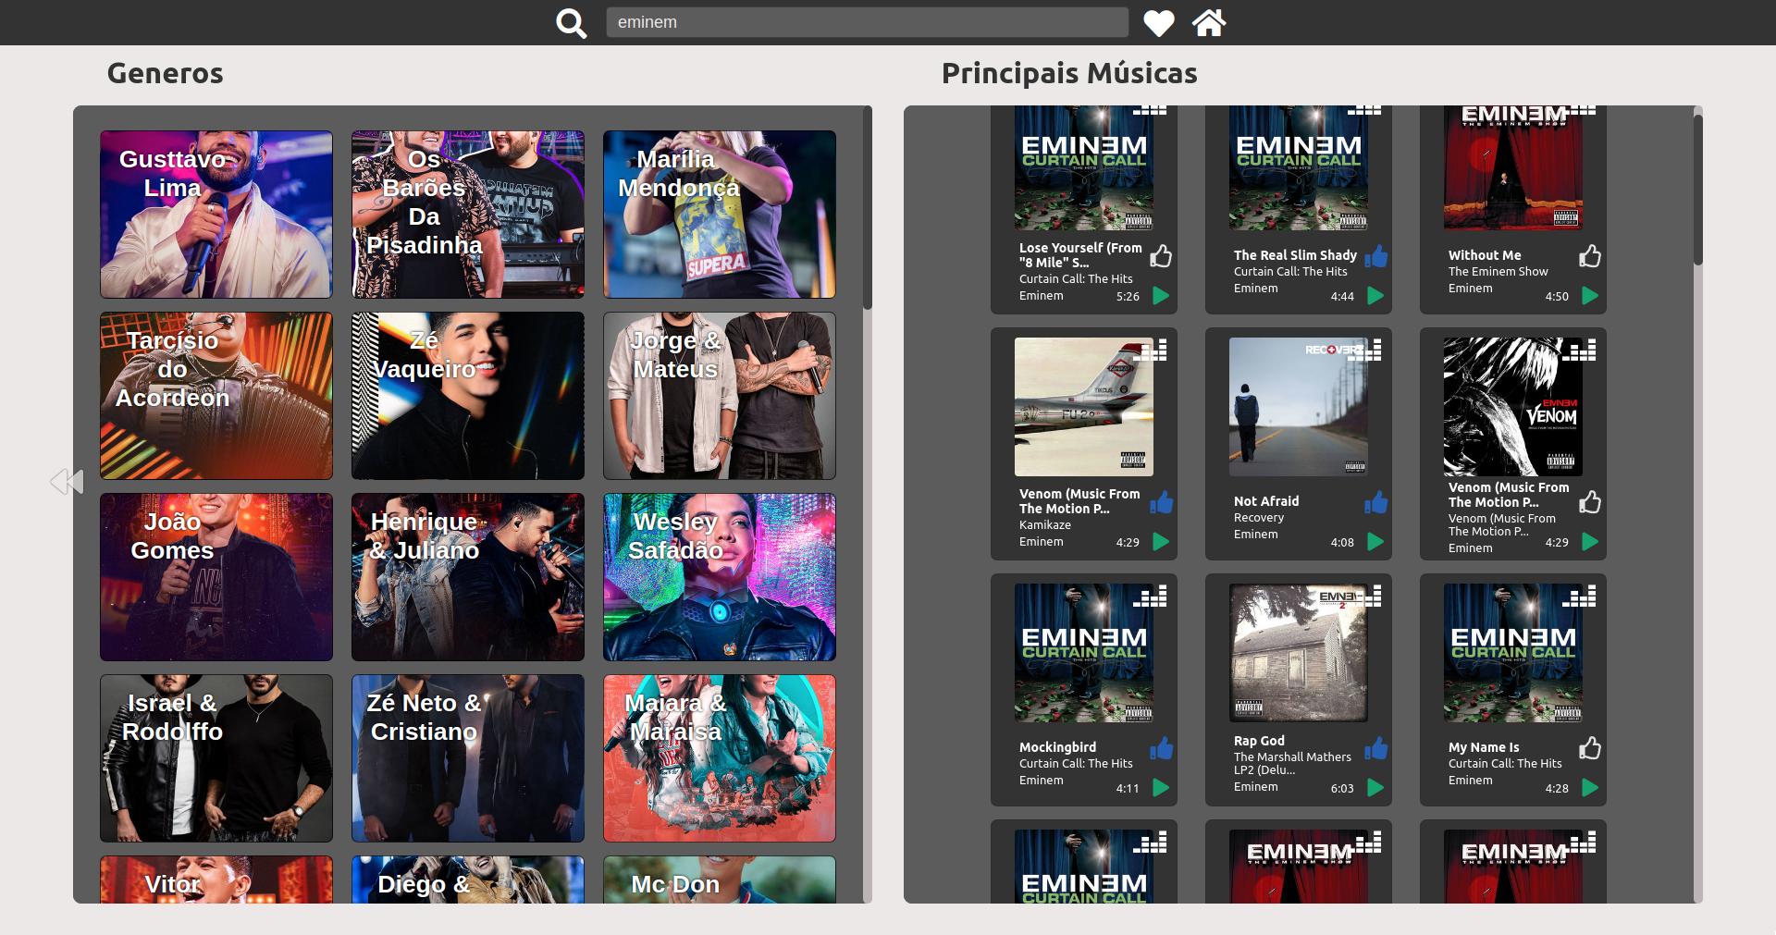Play The Real Slim Shady
This screenshot has width=1776, height=935.
coord(1375,296)
